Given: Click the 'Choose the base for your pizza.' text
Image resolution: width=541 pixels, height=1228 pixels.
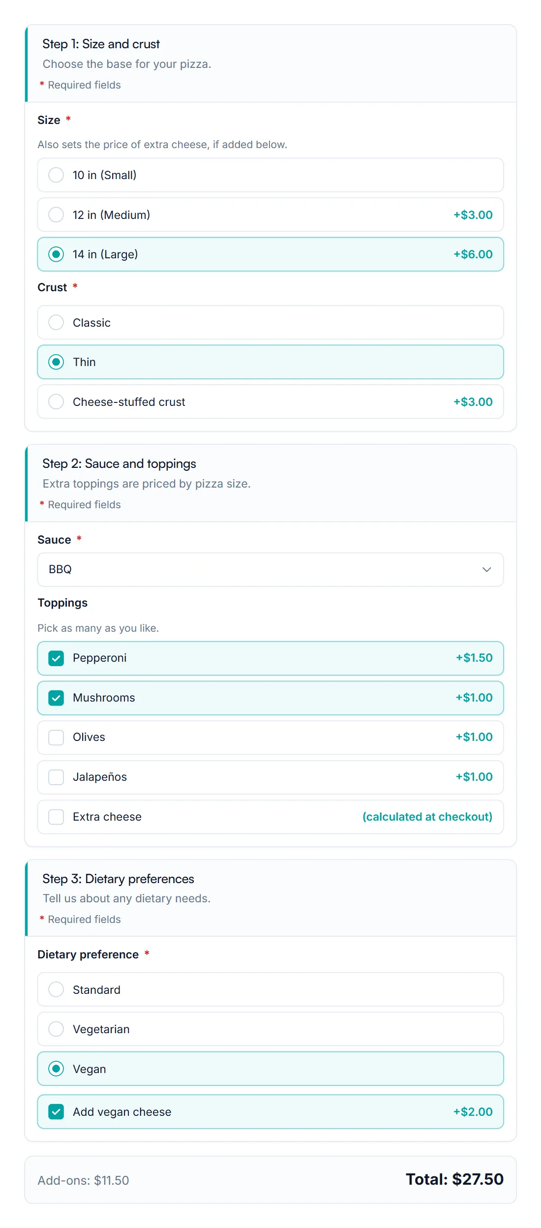Looking at the screenshot, I should pos(127,64).
